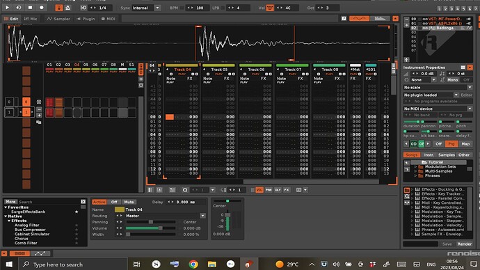Open the Sync Internal dropdown
The height and width of the screenshot is (270, 480).
[146, 8]
